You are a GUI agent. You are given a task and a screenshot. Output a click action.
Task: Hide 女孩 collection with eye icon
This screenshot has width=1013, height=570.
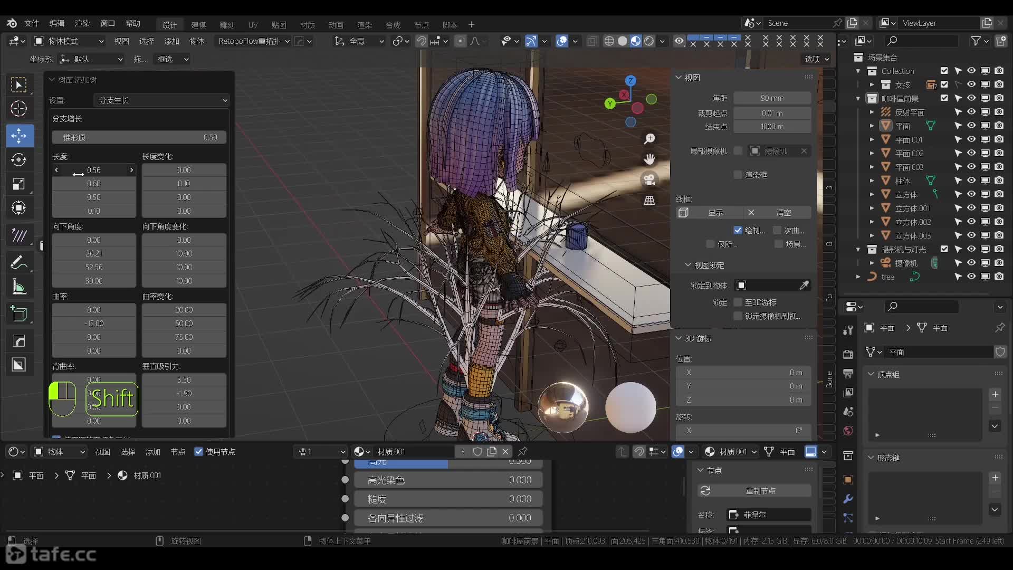[x=971, y=84]
